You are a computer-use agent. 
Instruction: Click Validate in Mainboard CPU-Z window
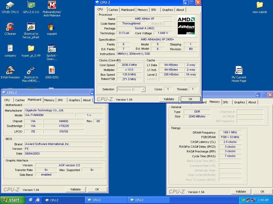[x=75, y=189]
